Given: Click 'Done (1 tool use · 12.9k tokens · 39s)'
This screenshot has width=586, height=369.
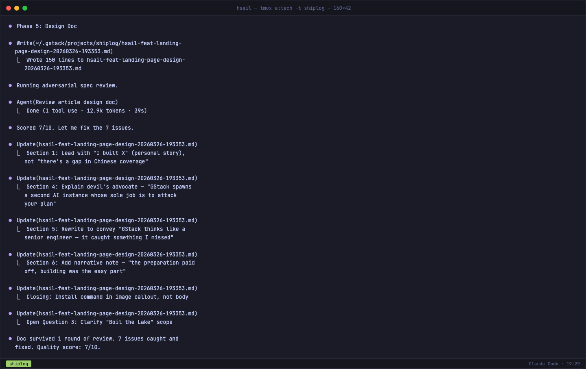Looking at the screenshot, I should [x=87, y=111].
